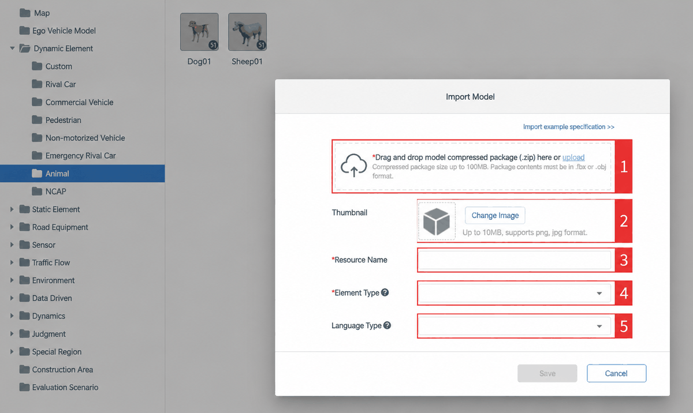Cancel the Import Model dialog
Viewport: 693px width, 413px height.
[616, 373]
